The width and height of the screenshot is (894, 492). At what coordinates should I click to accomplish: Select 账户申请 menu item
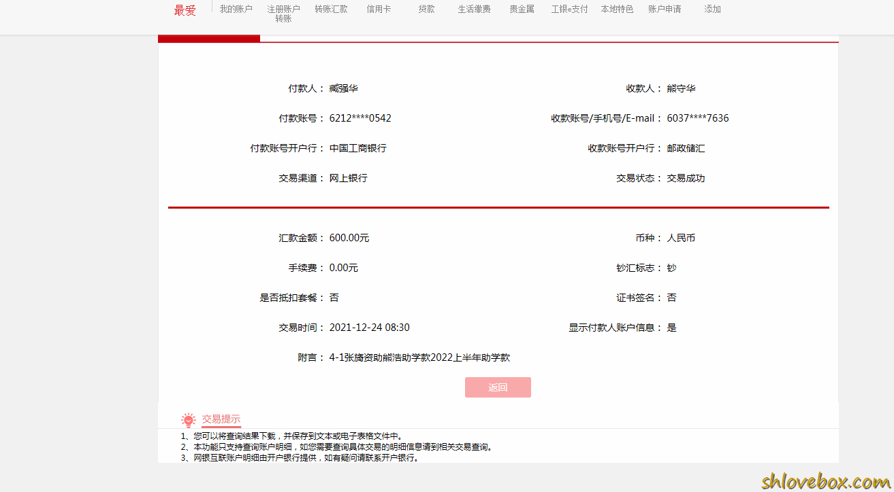point(665,9)
